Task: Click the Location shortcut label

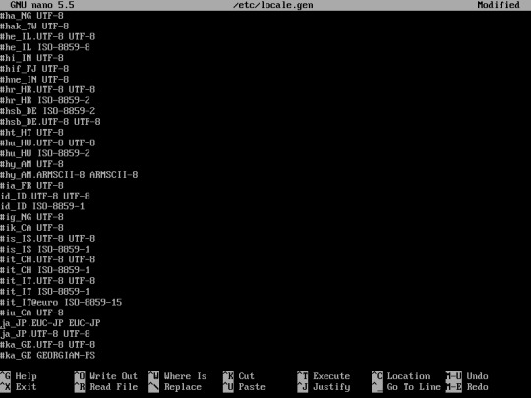Action: point(408,376)
